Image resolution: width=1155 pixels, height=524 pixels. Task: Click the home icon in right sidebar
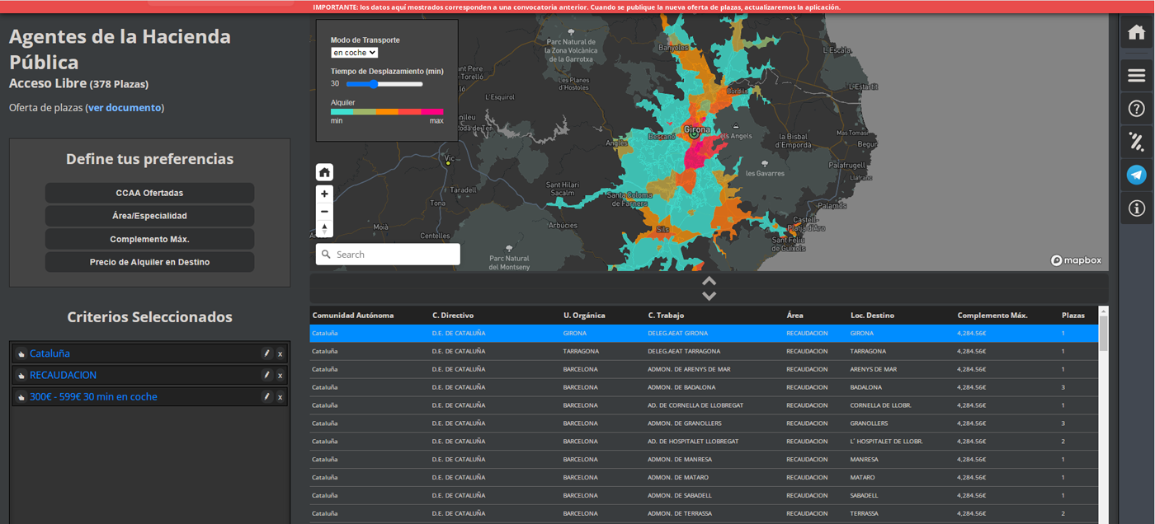tap(1136, 33)
